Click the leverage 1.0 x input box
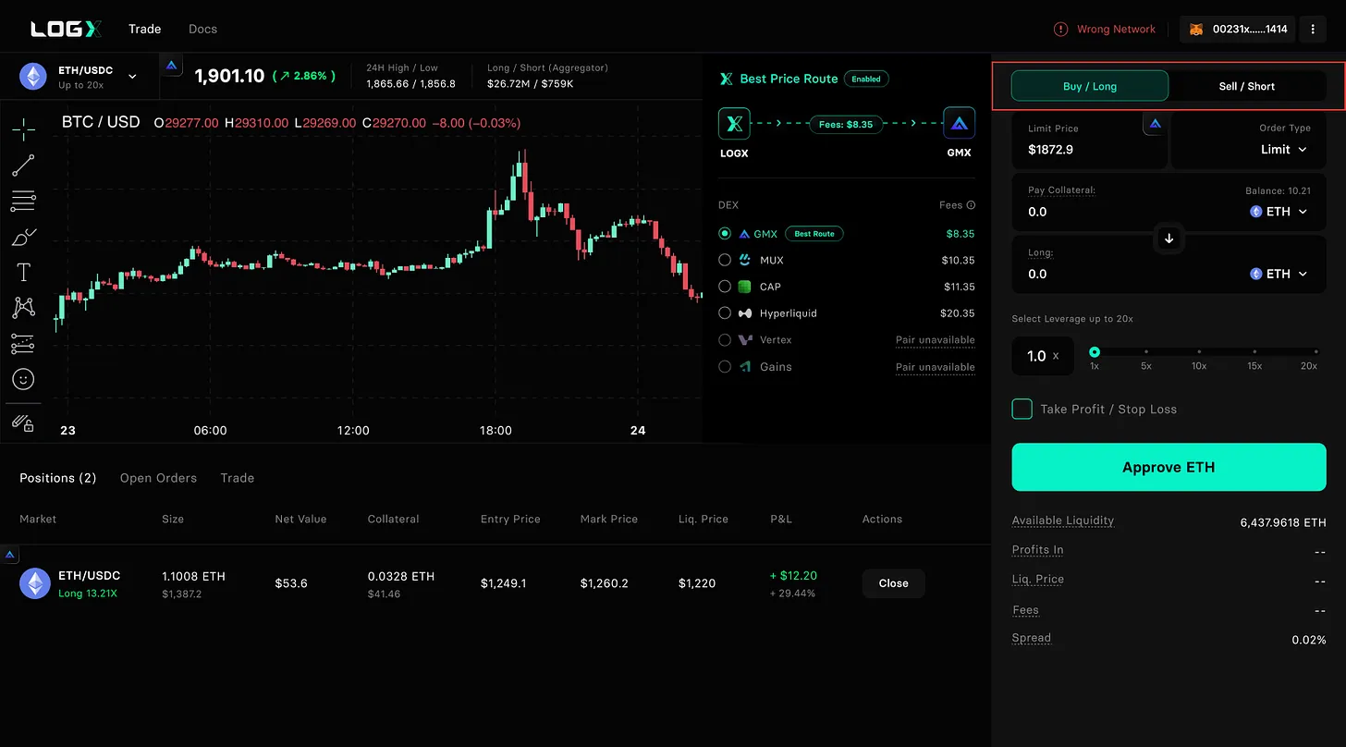Viewport: 1346px width, 747px height. 1043,356
